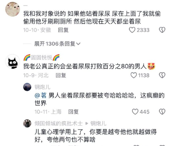Open username 倾国倾城的疯批术士

click(x=58, y=124)
